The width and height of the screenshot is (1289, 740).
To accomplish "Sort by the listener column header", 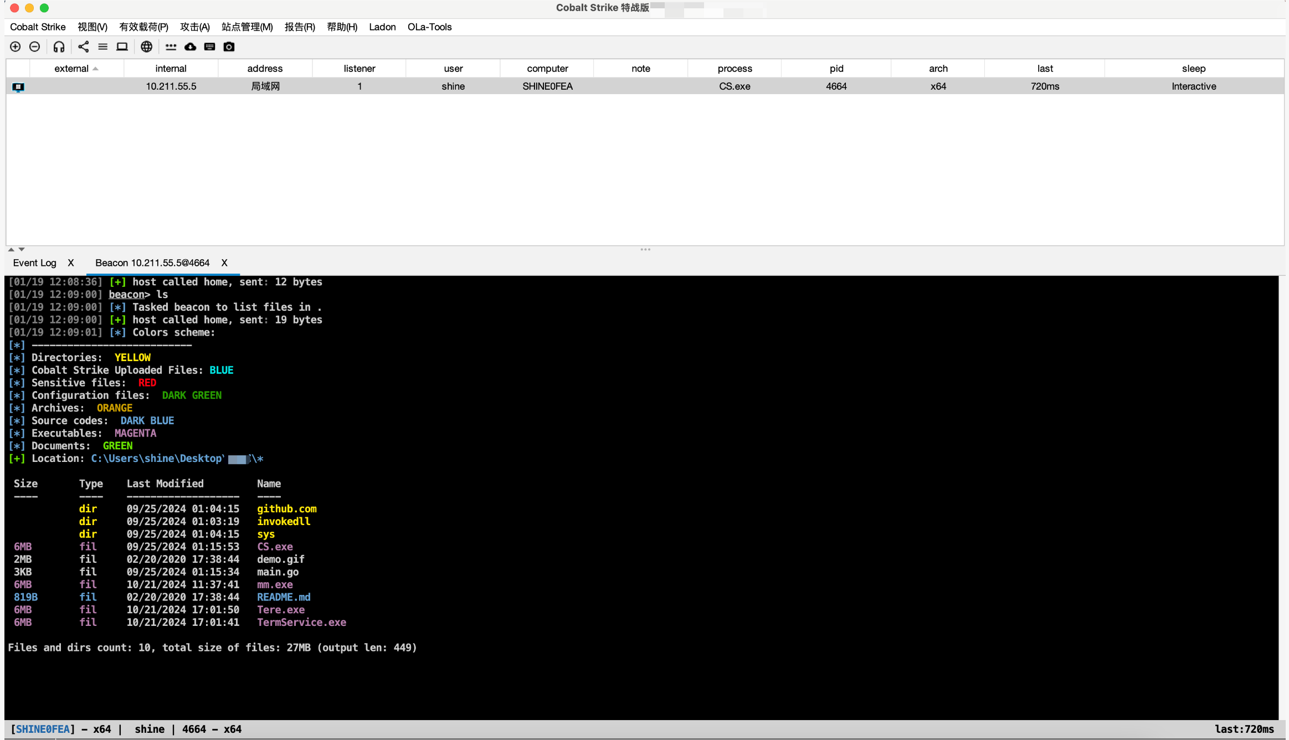I will point(359,69).
